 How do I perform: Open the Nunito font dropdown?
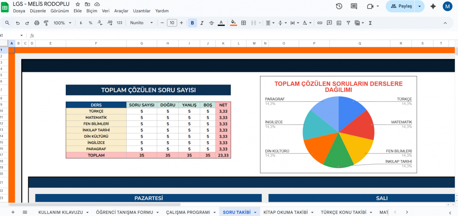[x=142, y=23]
